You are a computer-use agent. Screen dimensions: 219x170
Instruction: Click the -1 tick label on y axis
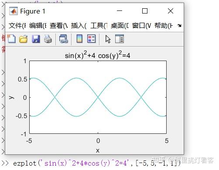[x=24, y=134]
